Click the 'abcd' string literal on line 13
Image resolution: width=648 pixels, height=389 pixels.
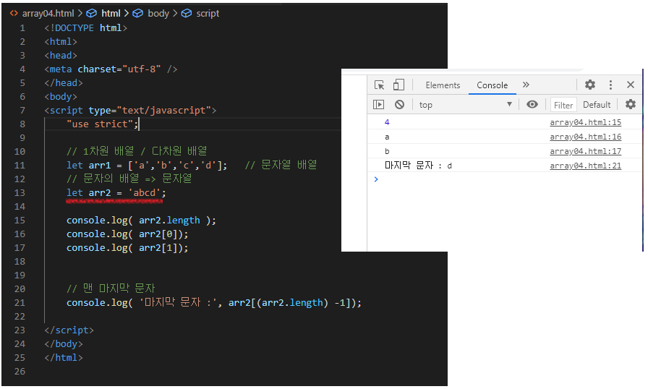point(144,193)
